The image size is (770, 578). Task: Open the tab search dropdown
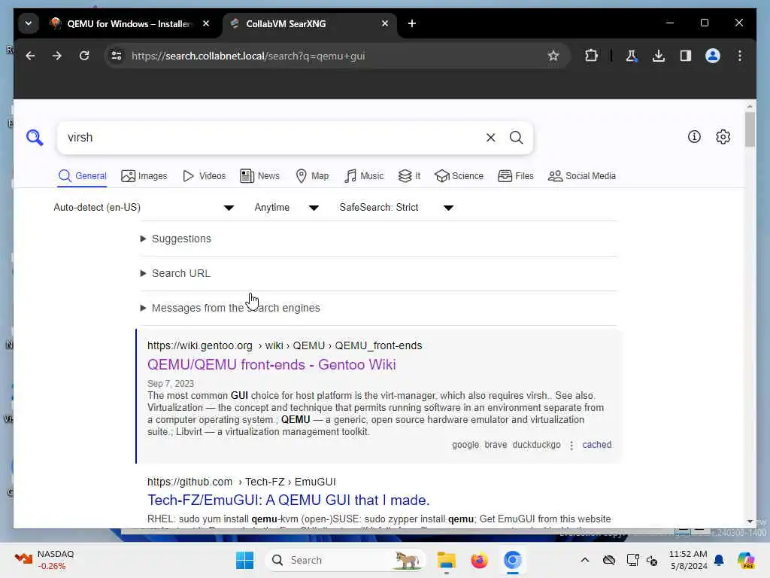29,23
